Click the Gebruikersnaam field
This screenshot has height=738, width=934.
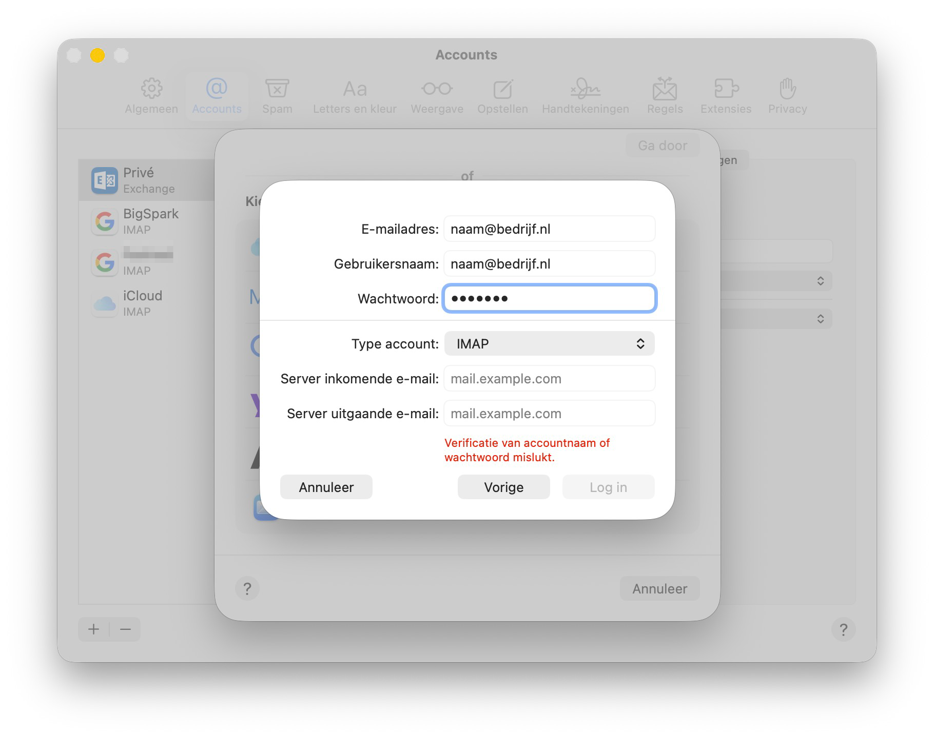point(549,264)
